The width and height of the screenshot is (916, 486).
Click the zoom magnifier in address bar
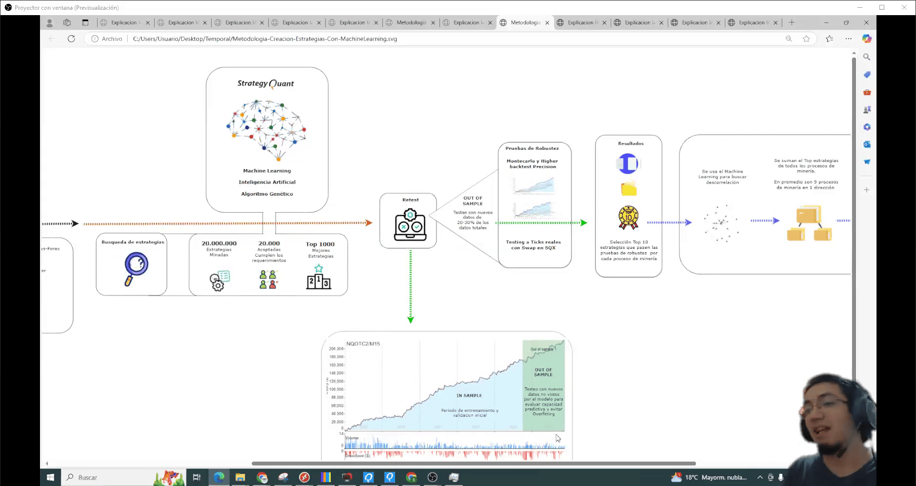click(x=789, y=39)
